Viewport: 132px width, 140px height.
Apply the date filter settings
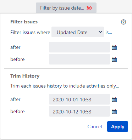tap(117, 127)
